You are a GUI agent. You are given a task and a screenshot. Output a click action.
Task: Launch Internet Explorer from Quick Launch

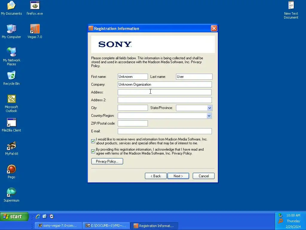coord(38,216)
